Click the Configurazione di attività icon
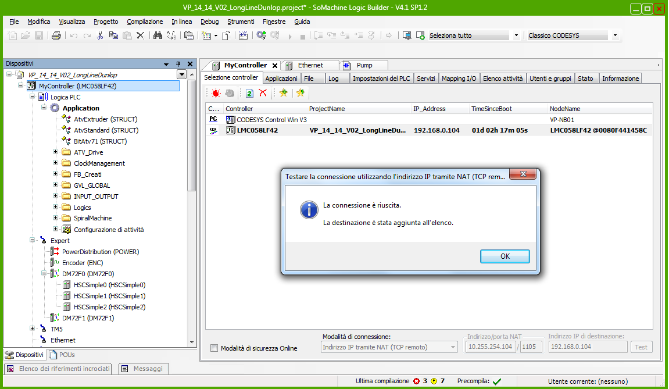Screen dimensions: 669x389 coord(66,230)
